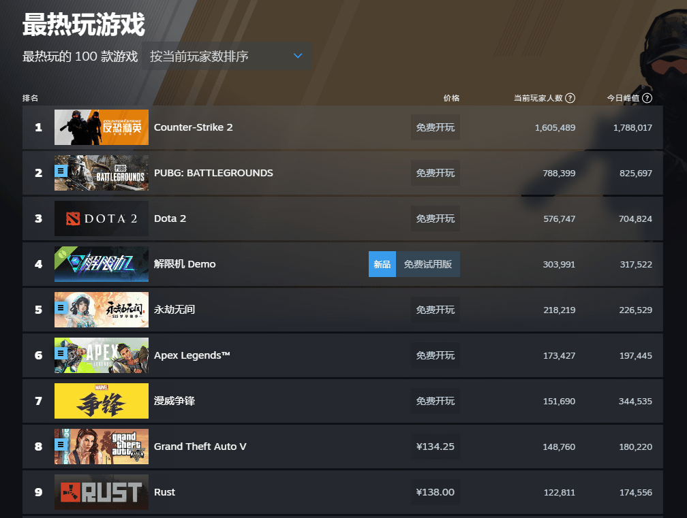This screenshot has height=518, width=687.
Task: Select current player count 303,991
Action: [559, 265]
